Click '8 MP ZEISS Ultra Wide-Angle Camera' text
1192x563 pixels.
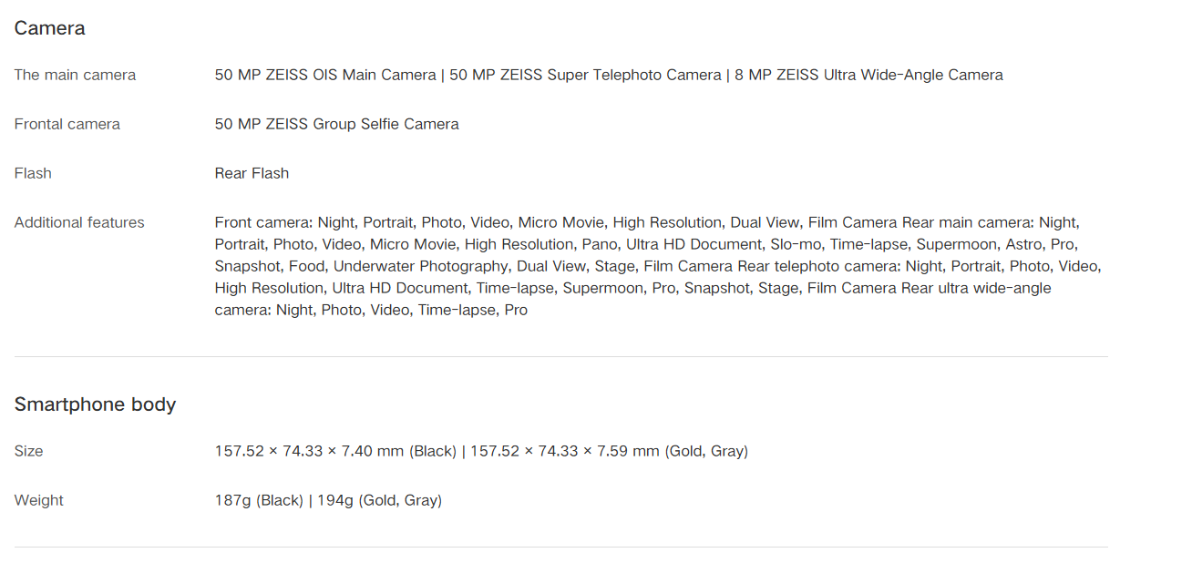point(868,75)
